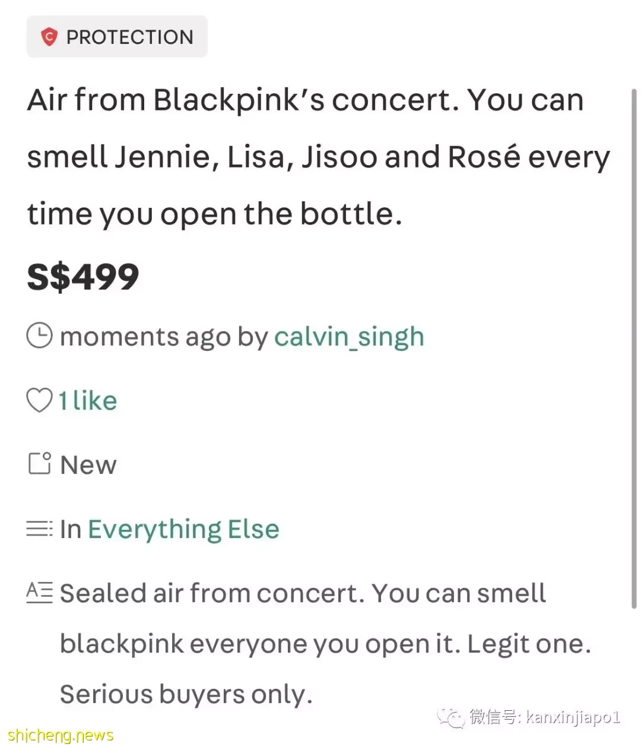Click the S$499 price
Viewport: 641px width, 747px height.
click(x=83, y=277)
